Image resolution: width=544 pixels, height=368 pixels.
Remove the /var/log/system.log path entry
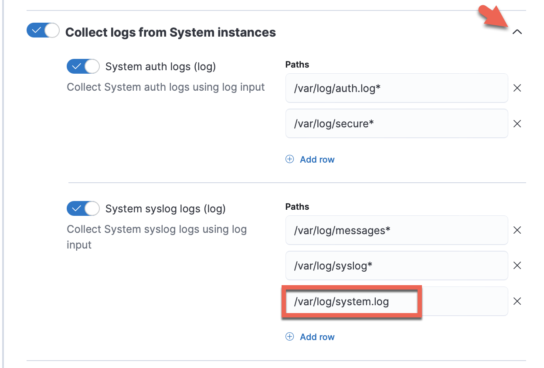pos(517,301)
